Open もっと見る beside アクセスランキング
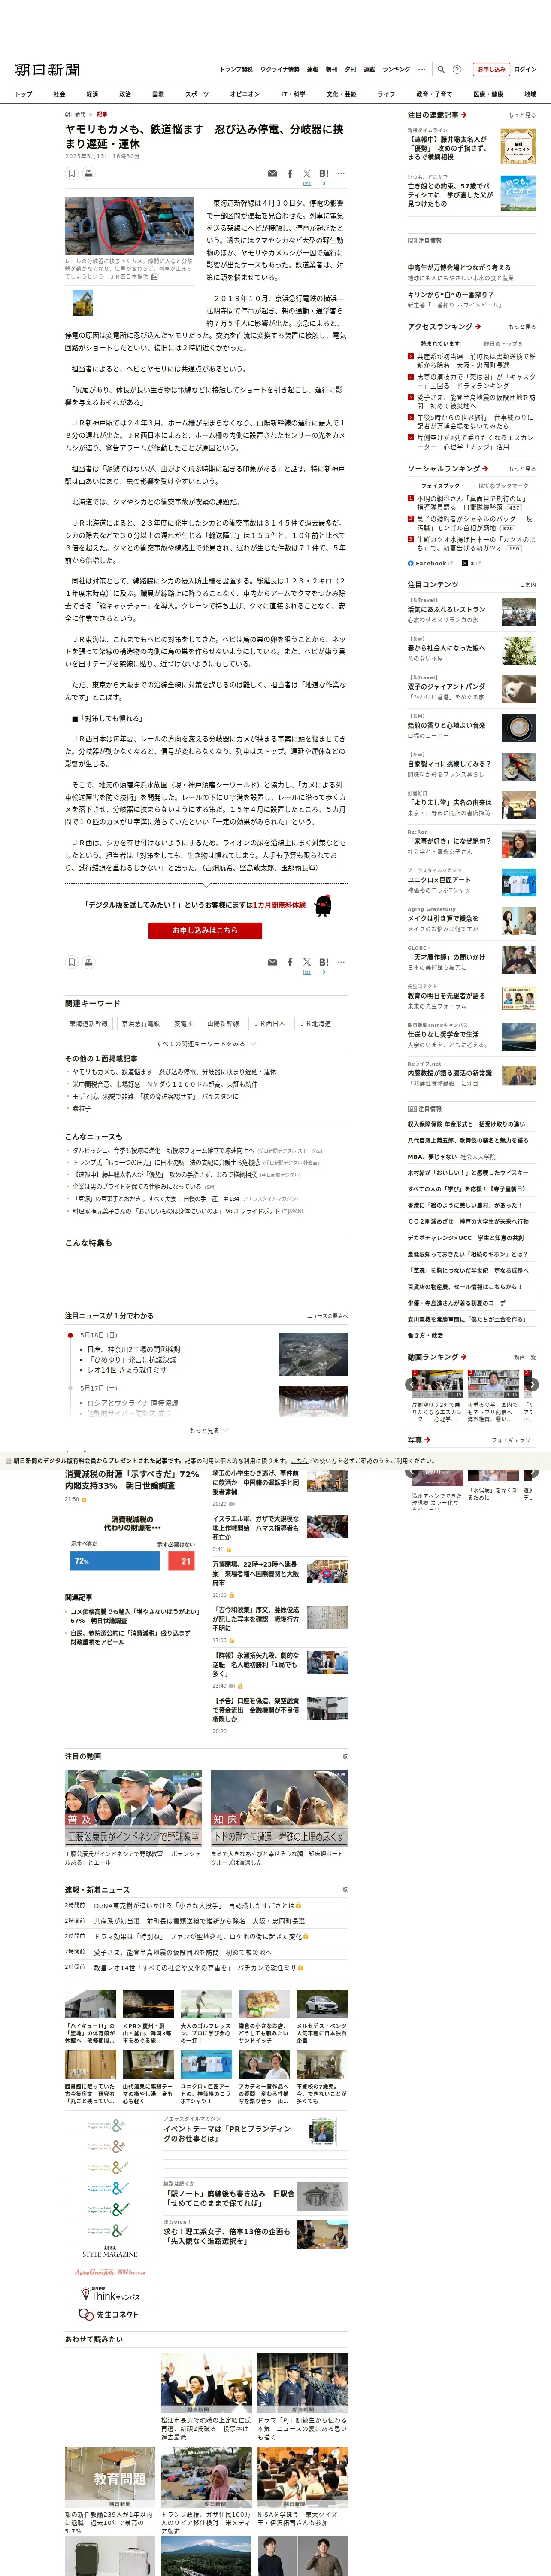Viewport: 551px width, 2576px height. 521,327
